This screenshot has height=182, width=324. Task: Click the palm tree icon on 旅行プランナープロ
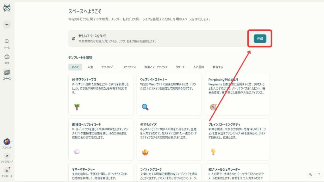click(x=77, y=107)
